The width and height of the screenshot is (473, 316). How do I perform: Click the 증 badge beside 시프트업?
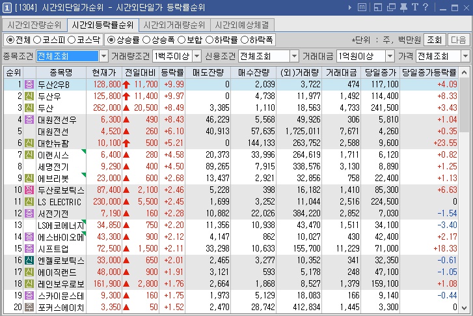[x=29, y=249]
